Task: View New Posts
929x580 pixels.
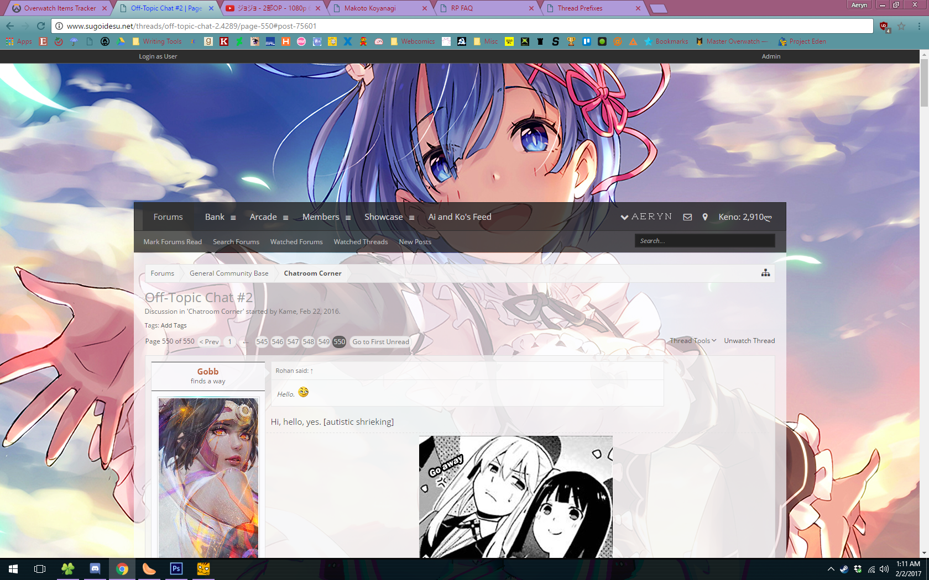Action: 415,242
